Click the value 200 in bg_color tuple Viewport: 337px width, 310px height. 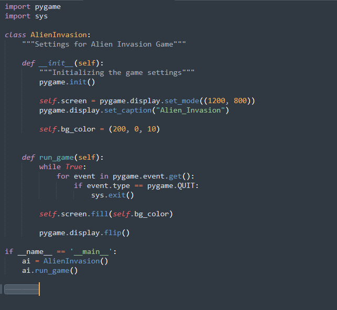(x=119, y=129)
